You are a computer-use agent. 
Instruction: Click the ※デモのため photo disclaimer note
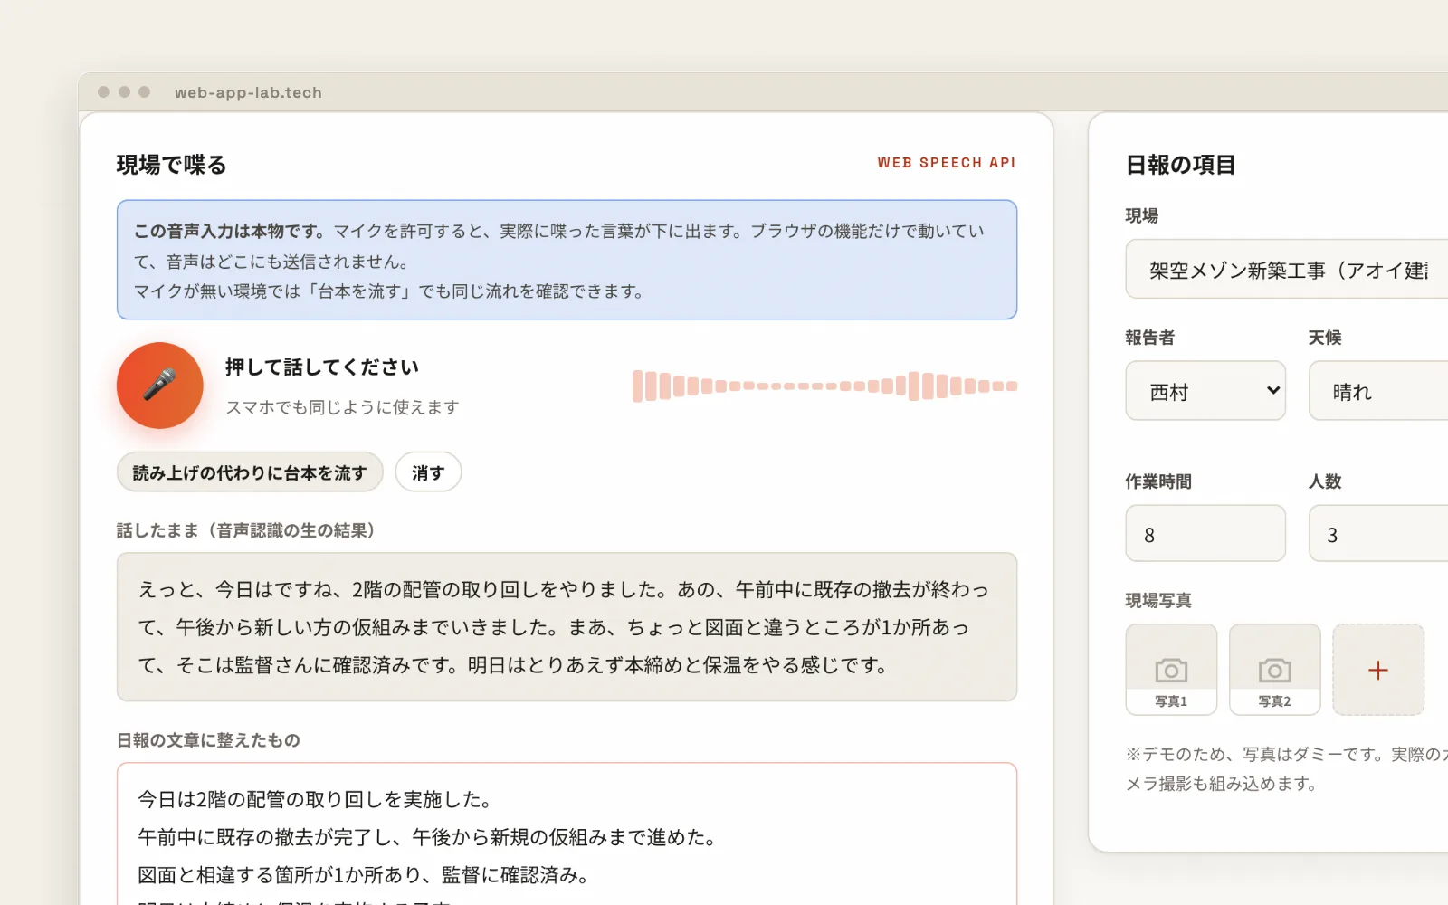(1287, 768)
